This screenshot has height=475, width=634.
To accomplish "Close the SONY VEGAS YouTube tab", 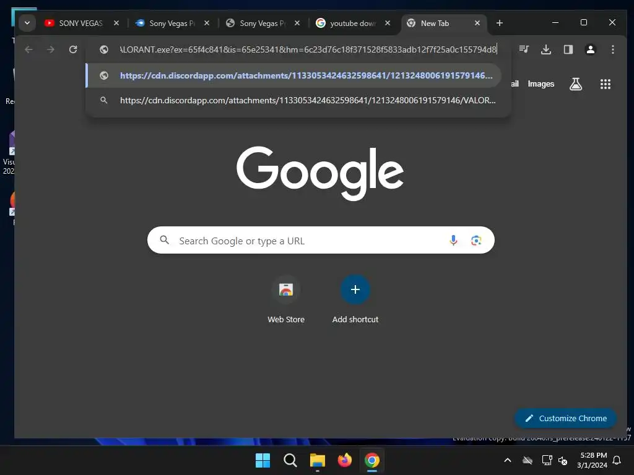I will coord(116,23).
